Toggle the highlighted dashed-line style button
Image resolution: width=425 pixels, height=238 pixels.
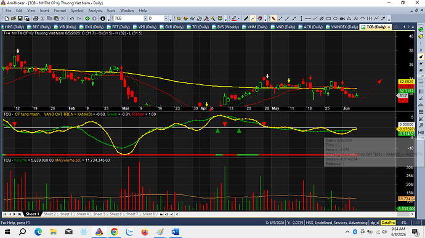pos(253,18)
